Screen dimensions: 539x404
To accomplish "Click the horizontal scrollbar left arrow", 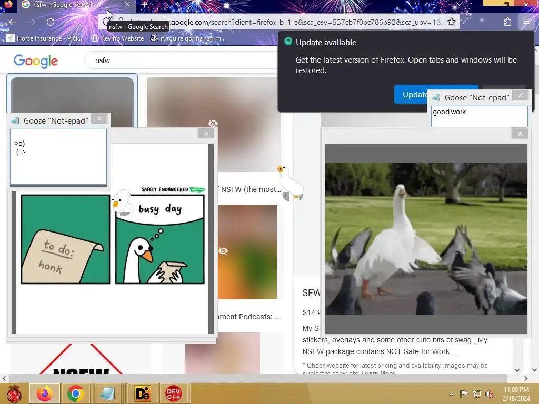I will point(4,378).
